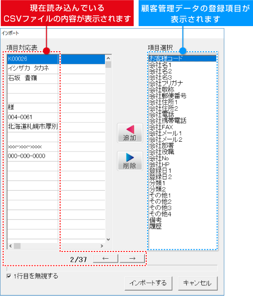This screenshot has height=296, width=253.
Task: Select the 石坂 貴嶺 row
Action: click(x=56, y=79)
